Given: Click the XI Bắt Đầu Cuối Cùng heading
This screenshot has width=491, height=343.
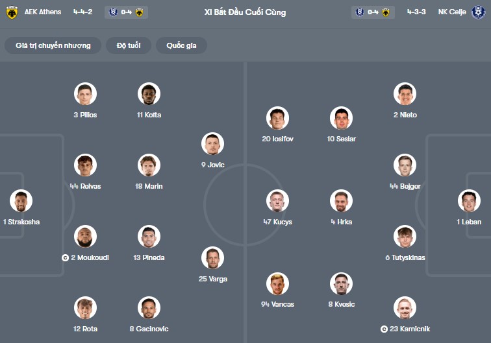Looking at the screenshot, I should pyautogui.click(x=245, y=12).
